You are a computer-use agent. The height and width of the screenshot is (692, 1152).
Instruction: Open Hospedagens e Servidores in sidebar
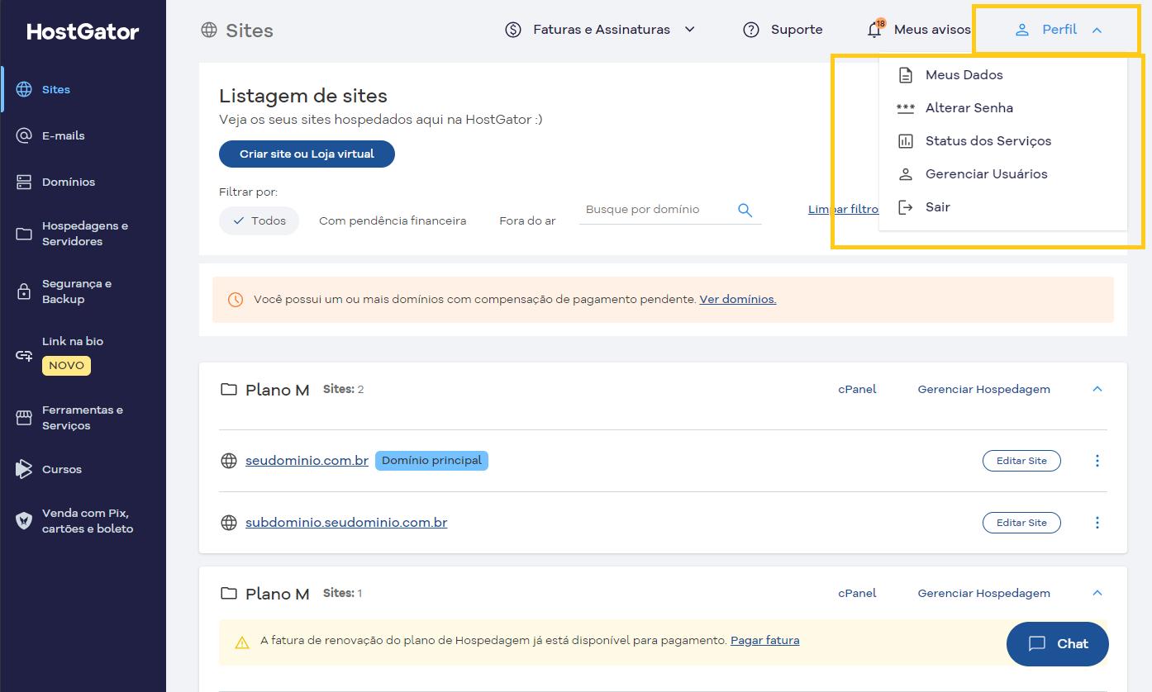[x=85, y=234]
